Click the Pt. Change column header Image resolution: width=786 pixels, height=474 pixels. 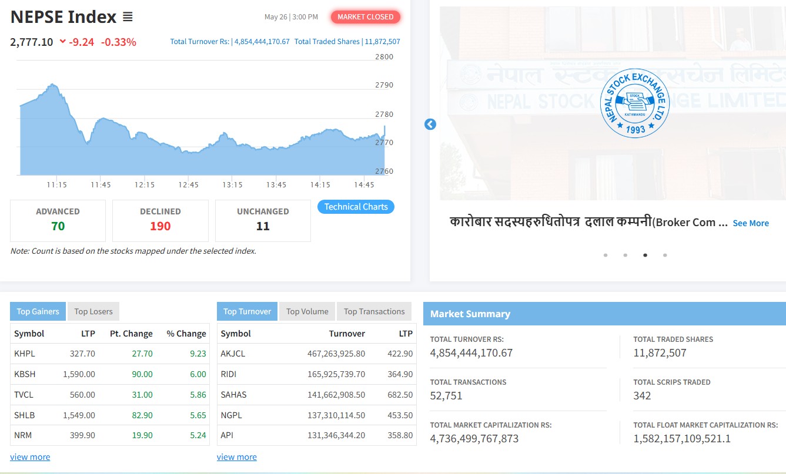click(131, 334)
